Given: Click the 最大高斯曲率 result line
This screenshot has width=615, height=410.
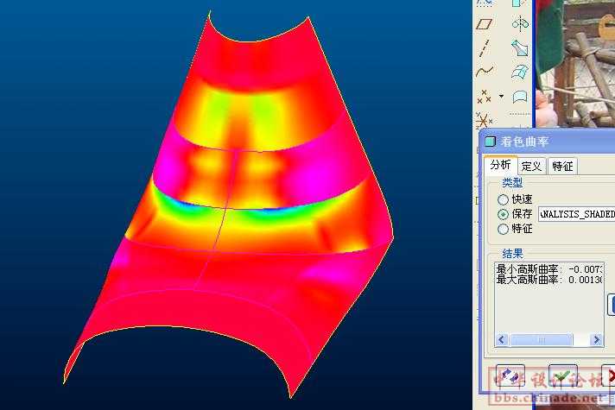Looking at the screenshot, I should [x=549, y=280].
